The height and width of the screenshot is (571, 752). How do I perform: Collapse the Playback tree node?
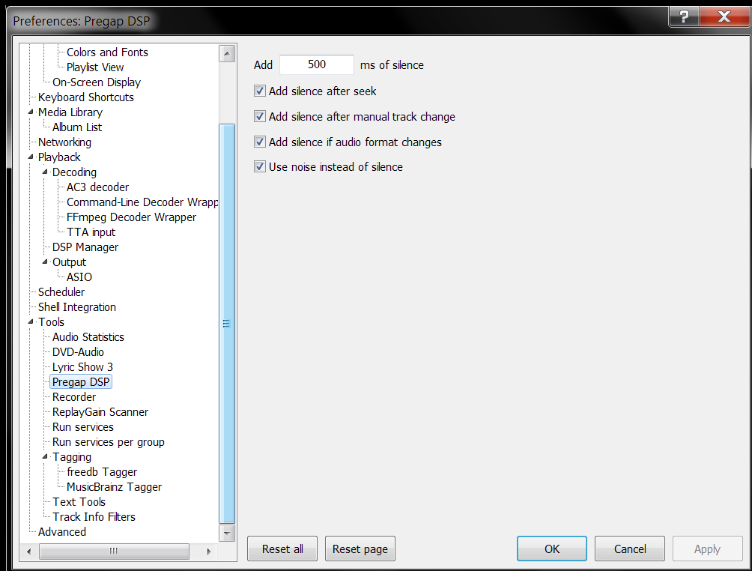tap(31, 157)
